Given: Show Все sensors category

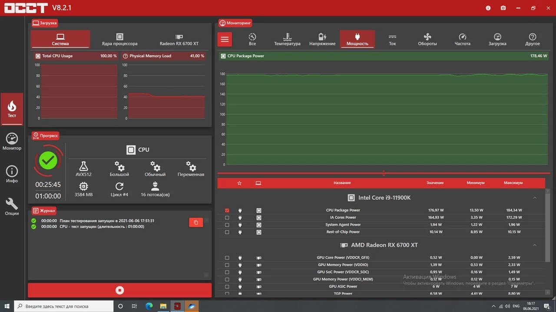Looking at the screenshot, I should coord(252,39).
